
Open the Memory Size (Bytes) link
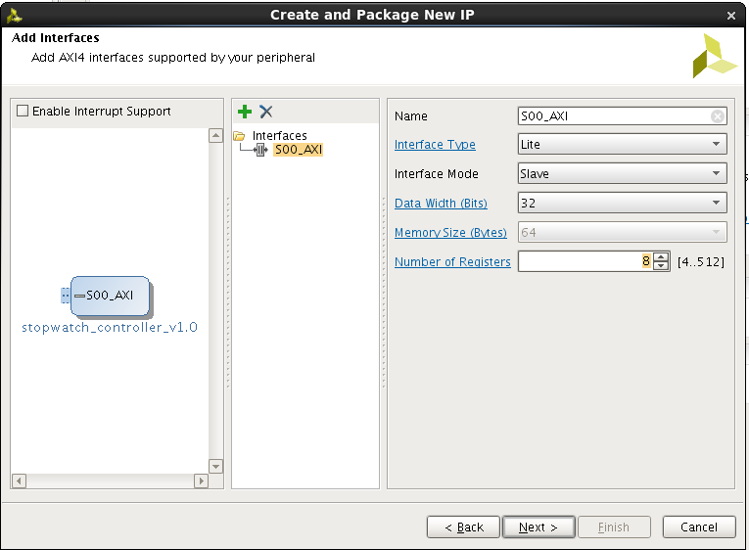pyautogui.click(x=450, y=233)
